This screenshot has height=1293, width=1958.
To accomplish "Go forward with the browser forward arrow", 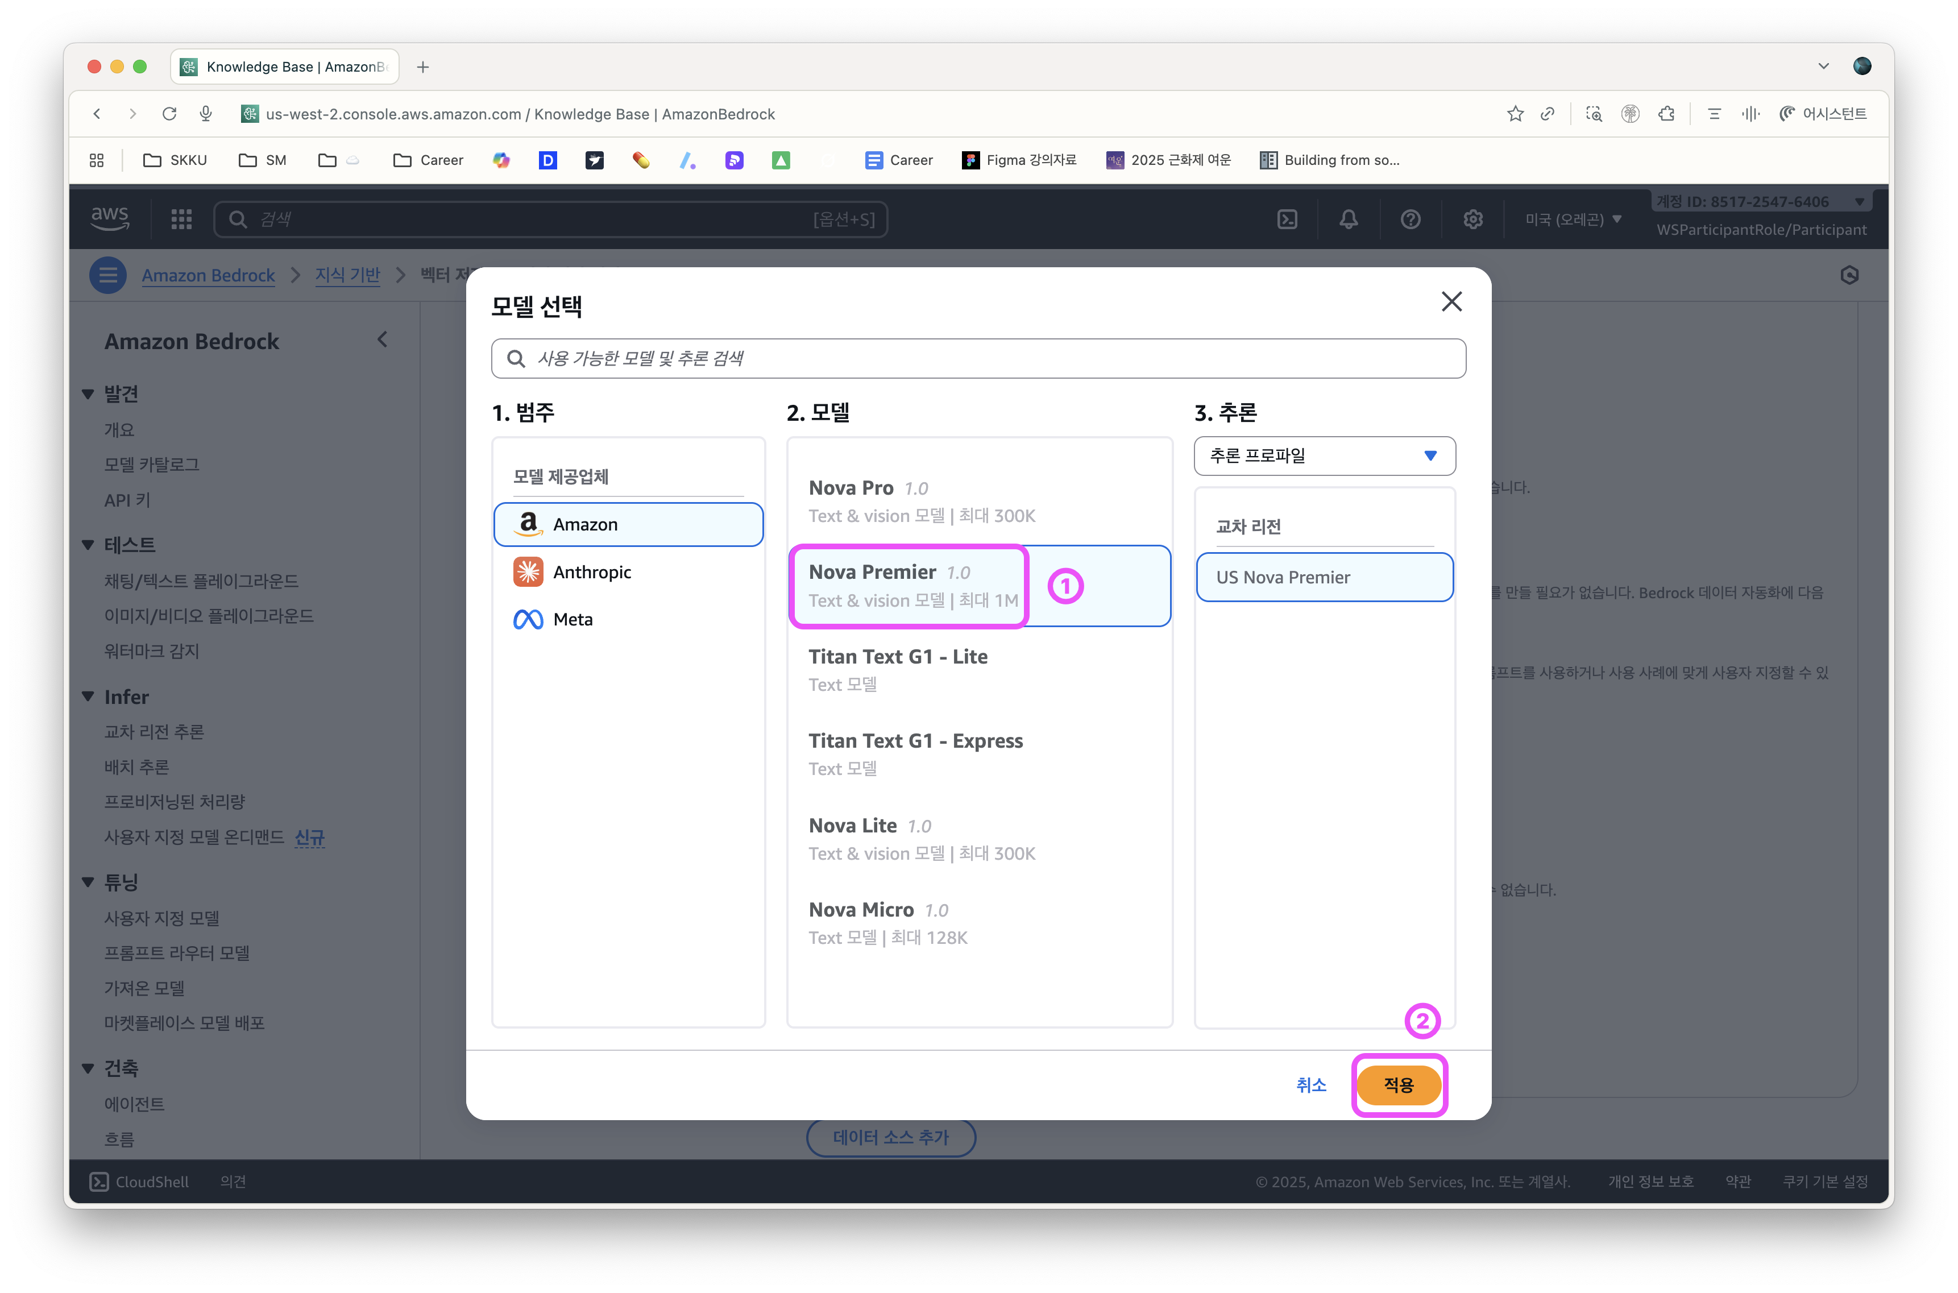I will pos(132,114).
